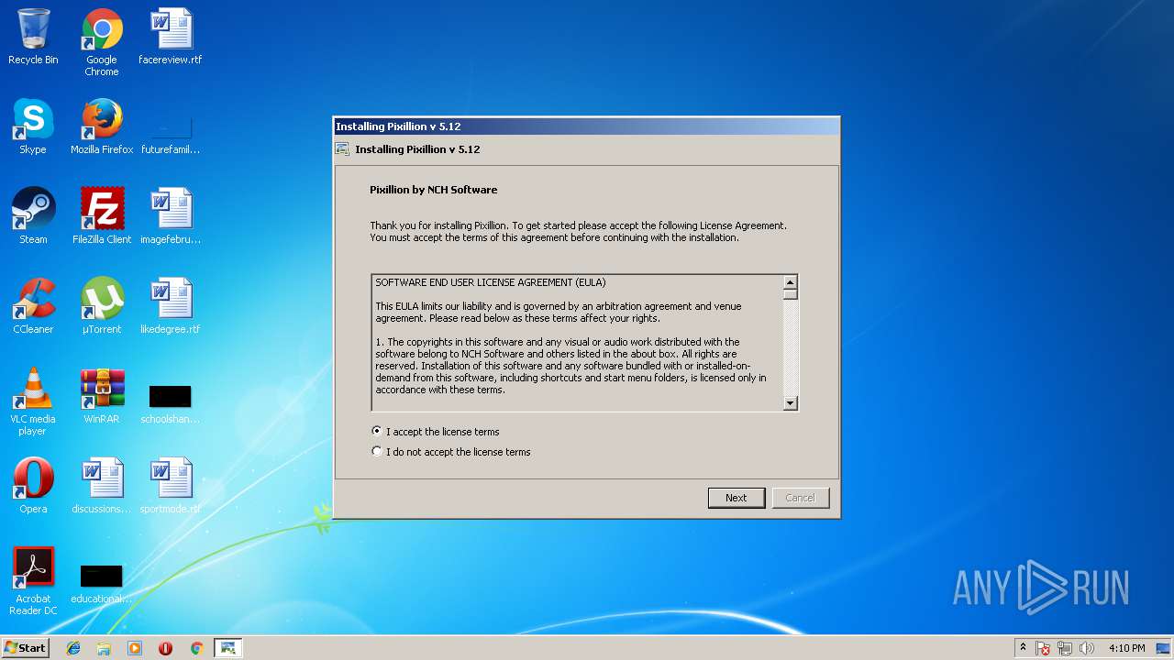The width and height of the screenshot is (1174, 660).
Task: Click the EULA scrollbar down arrow
Action: pyautogui.click(x=791, y=403)
